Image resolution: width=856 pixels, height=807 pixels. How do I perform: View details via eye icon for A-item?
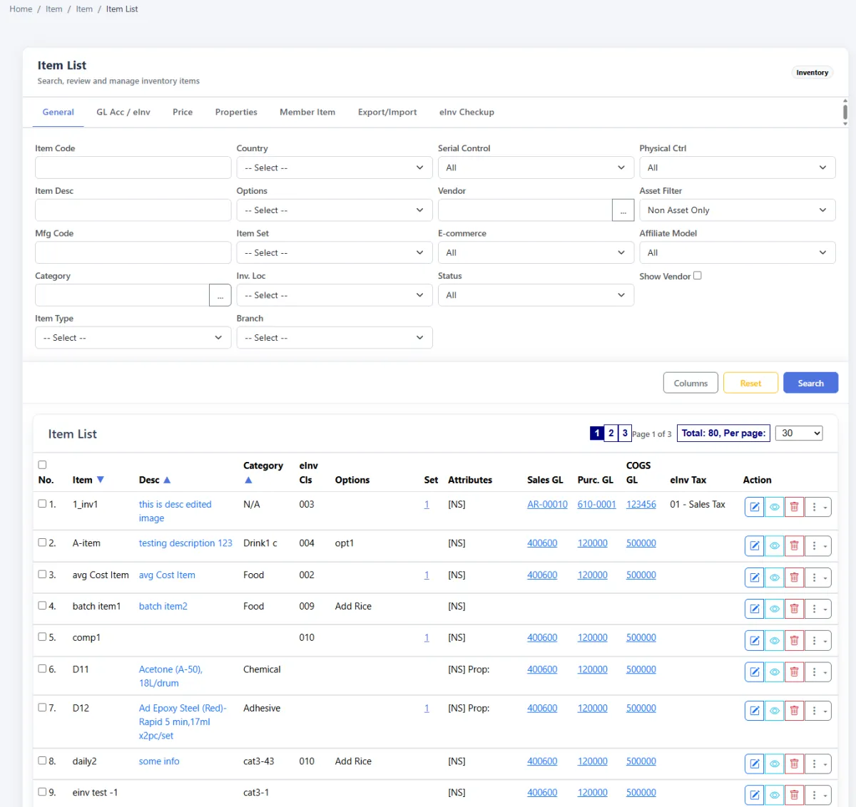tap(774, 546)
